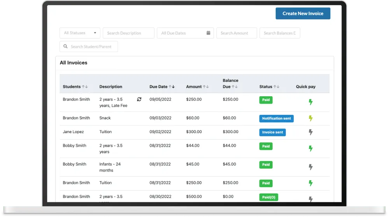Click the Infants - 24 months description
The image size is (389, 217).
pyautogui.click(x=110, y=167)
